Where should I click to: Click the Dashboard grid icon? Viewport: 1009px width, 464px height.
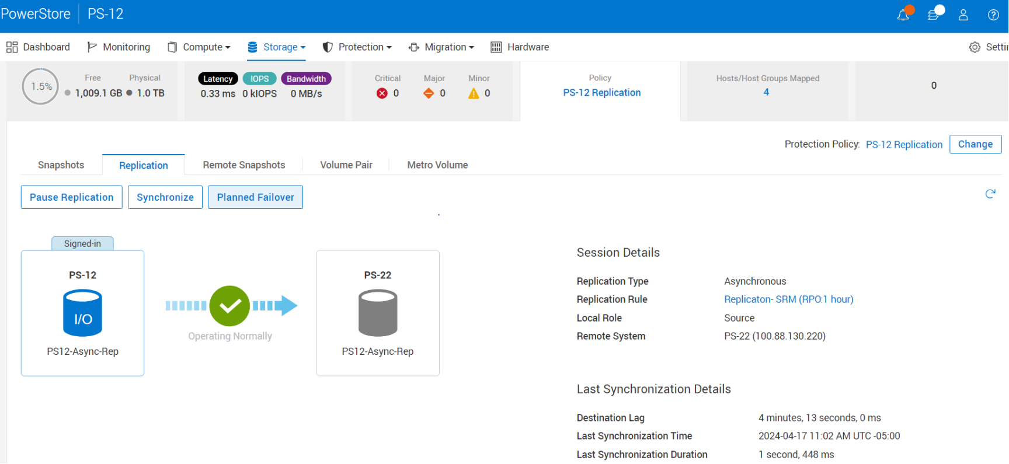point(12,47)
